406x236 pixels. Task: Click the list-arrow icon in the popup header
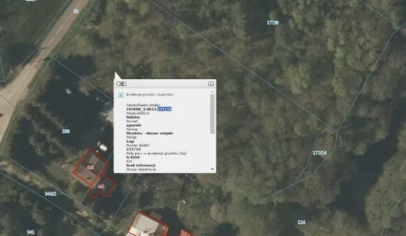(121, 84)
